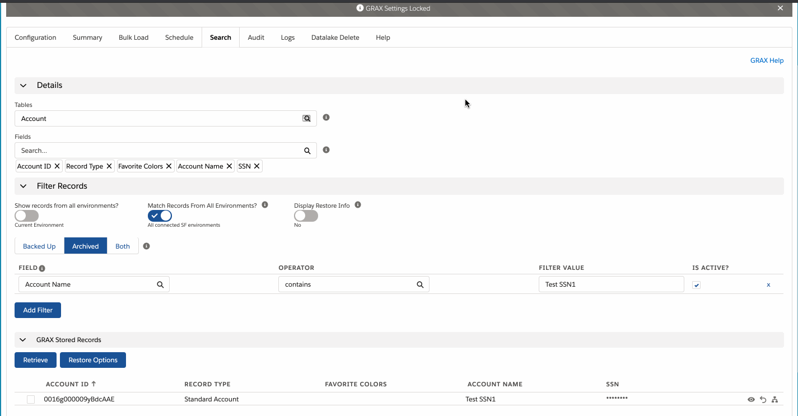798x416 pixels.
Task: Click the Test SSN1 account name cell
Action: tap(480, 399)
